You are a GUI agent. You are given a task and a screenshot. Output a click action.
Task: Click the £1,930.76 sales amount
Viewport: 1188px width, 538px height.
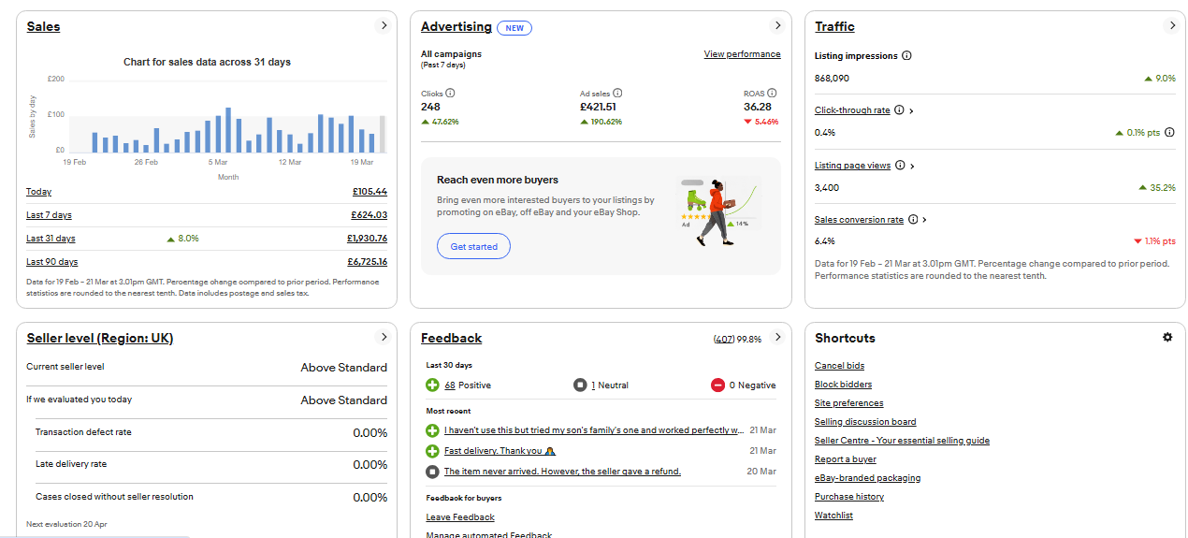click(367, 239)
